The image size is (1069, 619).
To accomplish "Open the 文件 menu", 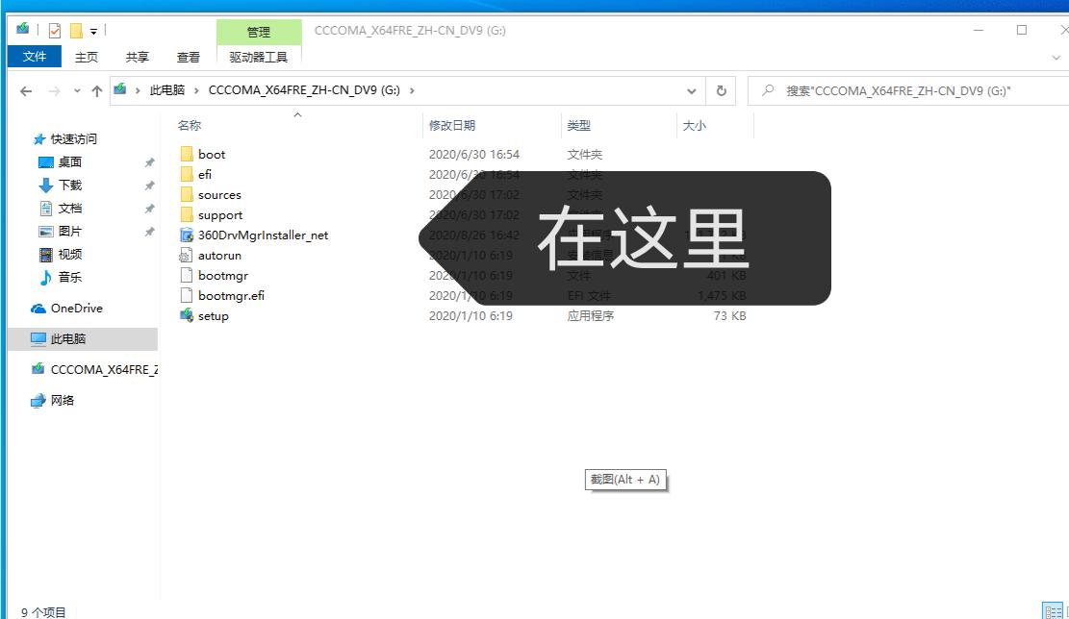I will coord(34,56).
